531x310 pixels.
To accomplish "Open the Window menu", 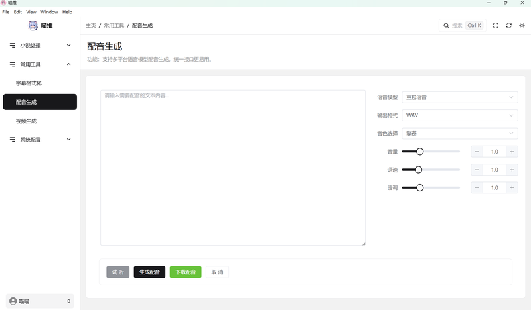I will 49,12.
